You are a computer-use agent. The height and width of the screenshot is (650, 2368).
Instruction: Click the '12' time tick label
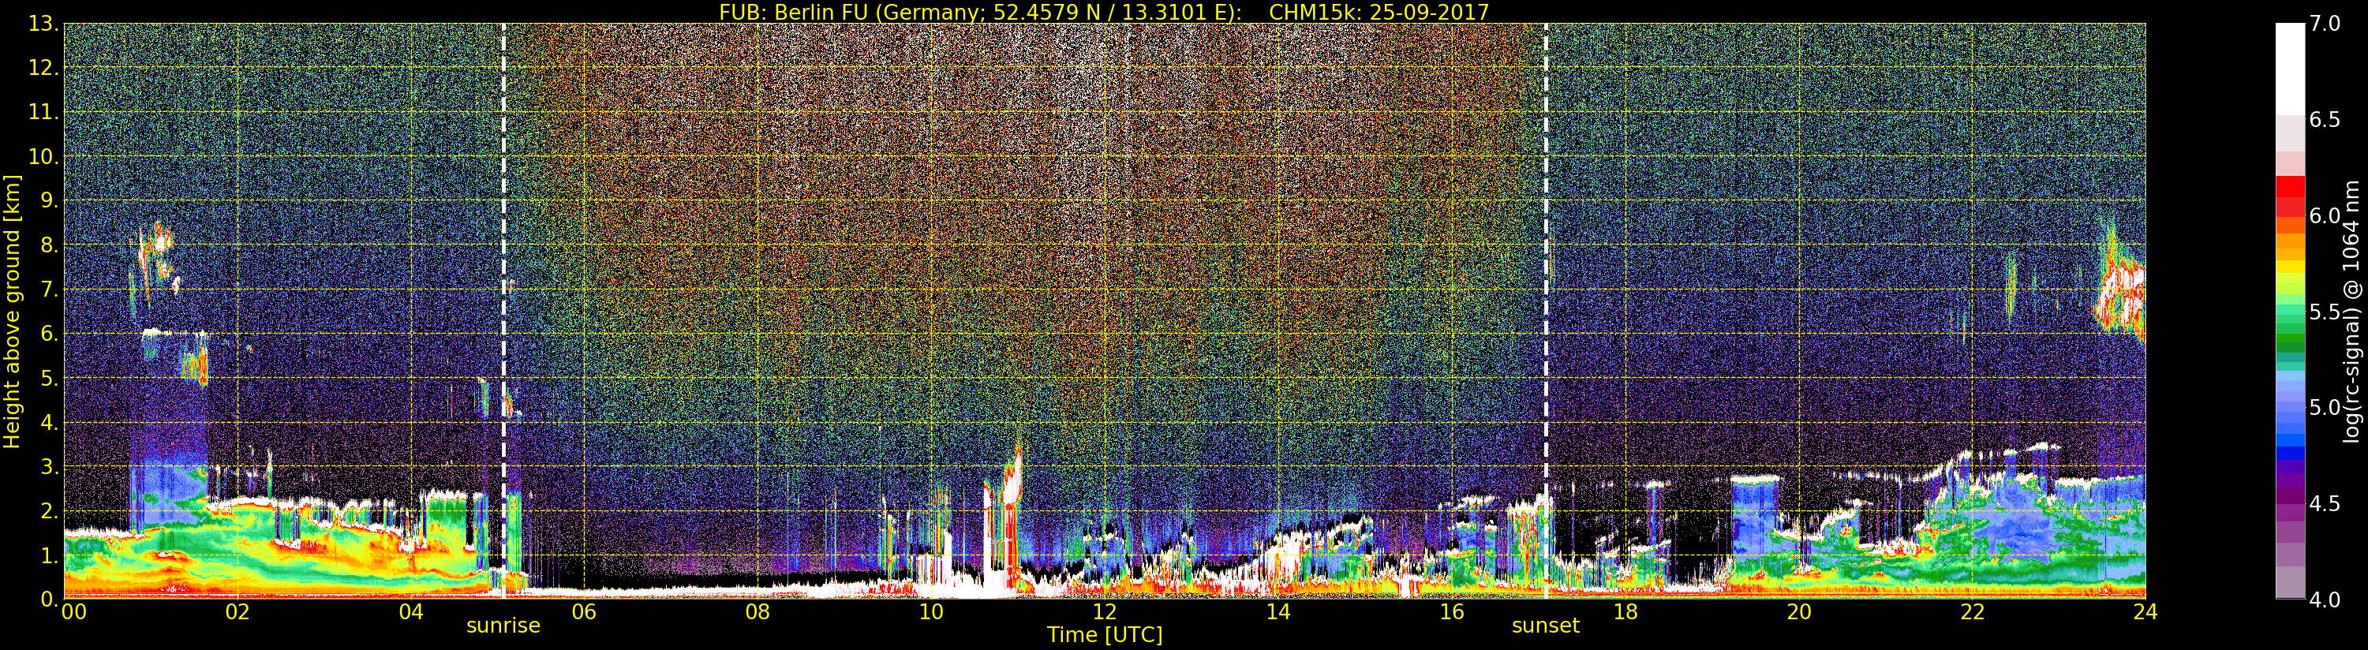coord(1105,612)
